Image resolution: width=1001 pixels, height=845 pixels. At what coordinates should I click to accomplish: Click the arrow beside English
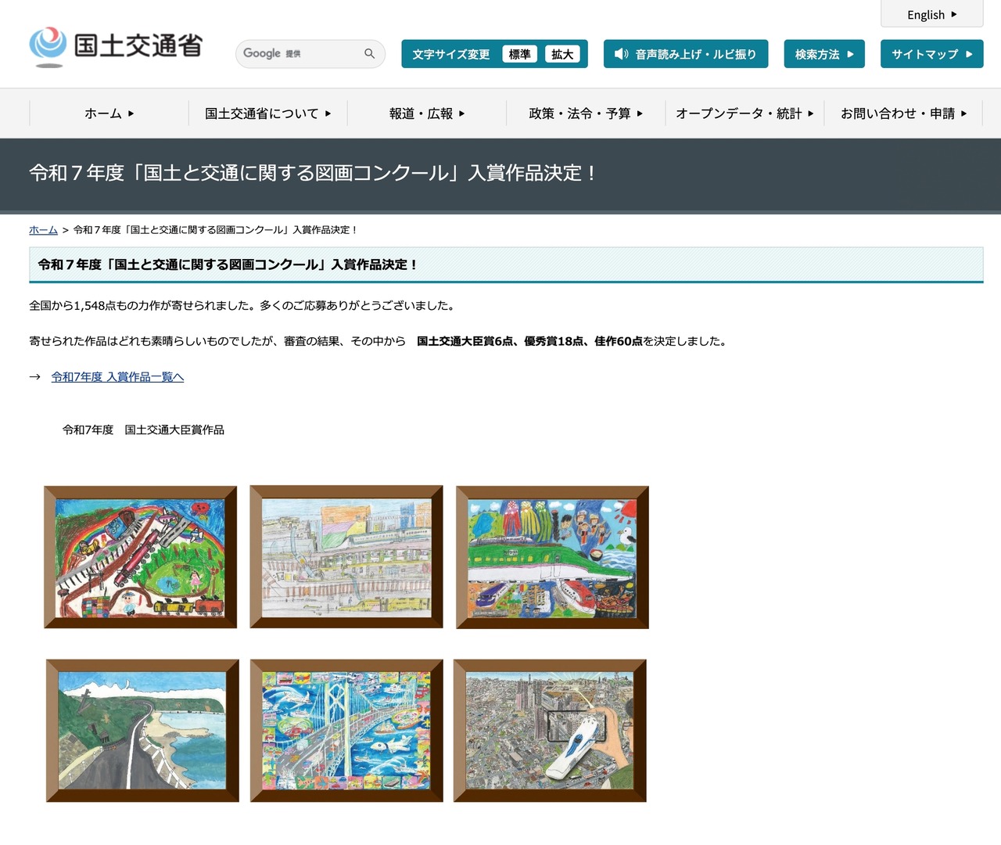[x=953, y=14]
